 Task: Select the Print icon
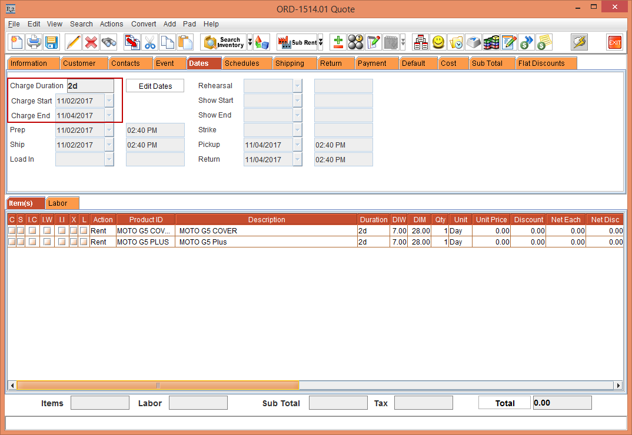[34, 42]
